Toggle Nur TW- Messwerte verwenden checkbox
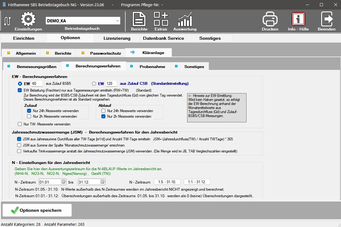This screenshot has height=227, width=341. (x=20, y=124)
